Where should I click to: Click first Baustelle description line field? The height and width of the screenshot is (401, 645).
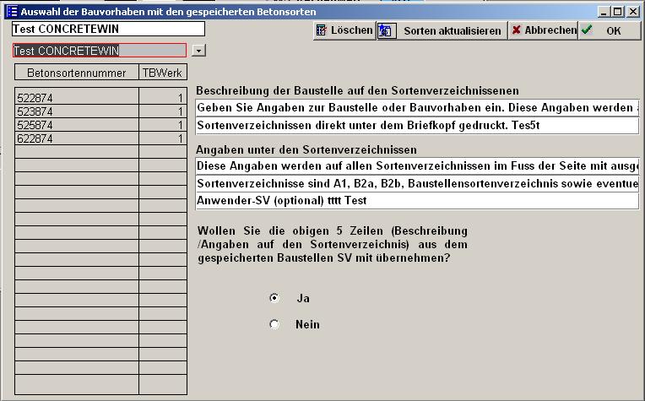click(x=417, y=107)
